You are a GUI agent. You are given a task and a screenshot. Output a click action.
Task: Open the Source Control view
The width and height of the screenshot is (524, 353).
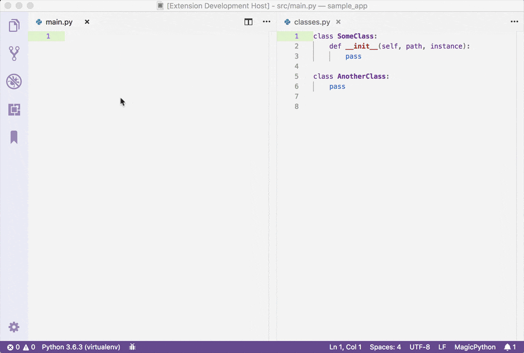click(14, 54)
